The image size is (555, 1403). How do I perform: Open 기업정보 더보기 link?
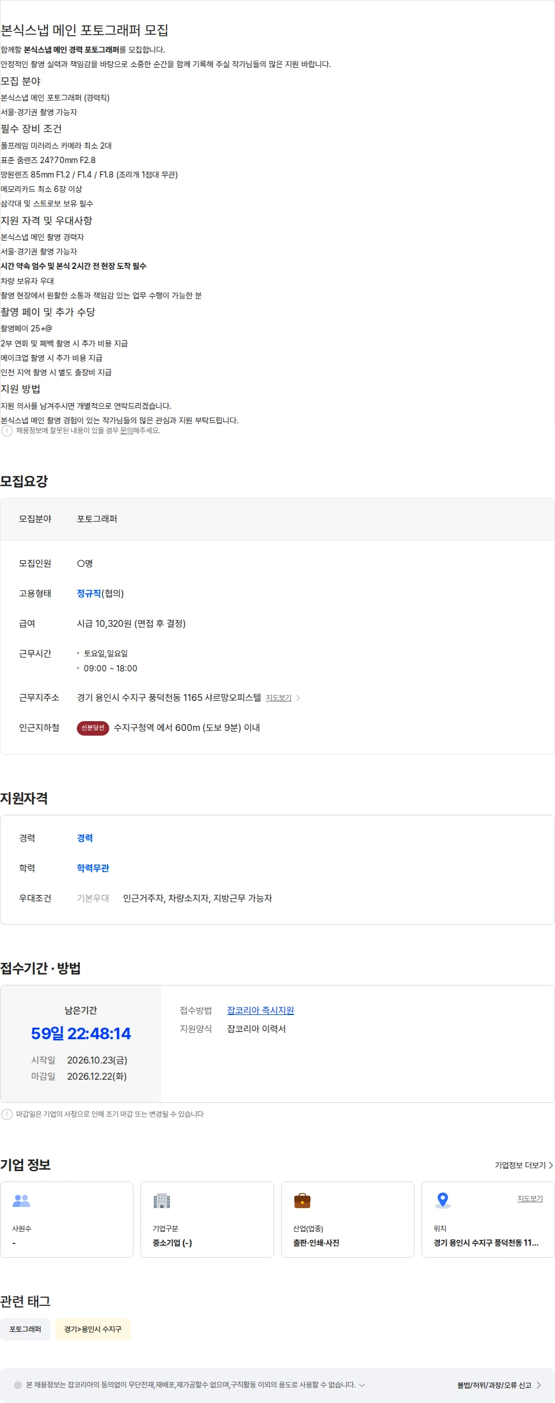(x=520, y=1165)
